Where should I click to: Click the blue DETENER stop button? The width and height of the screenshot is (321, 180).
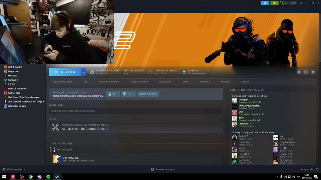tap(65, 72)
